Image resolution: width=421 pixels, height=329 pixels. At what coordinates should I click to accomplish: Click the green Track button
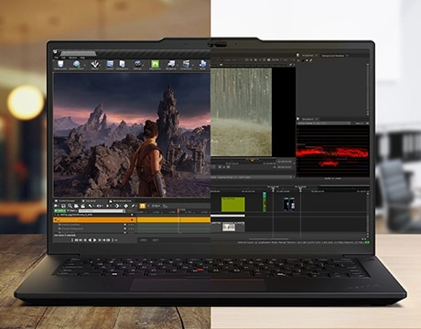click(60, 211)
